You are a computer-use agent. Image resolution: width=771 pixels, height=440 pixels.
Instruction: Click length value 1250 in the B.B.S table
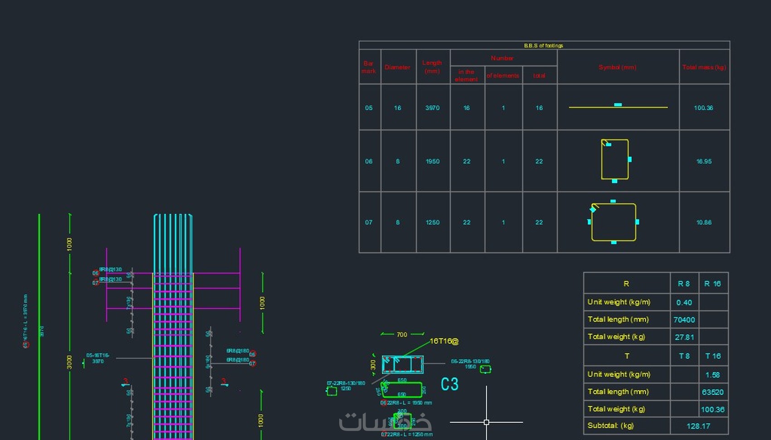(x=432, y=222)
